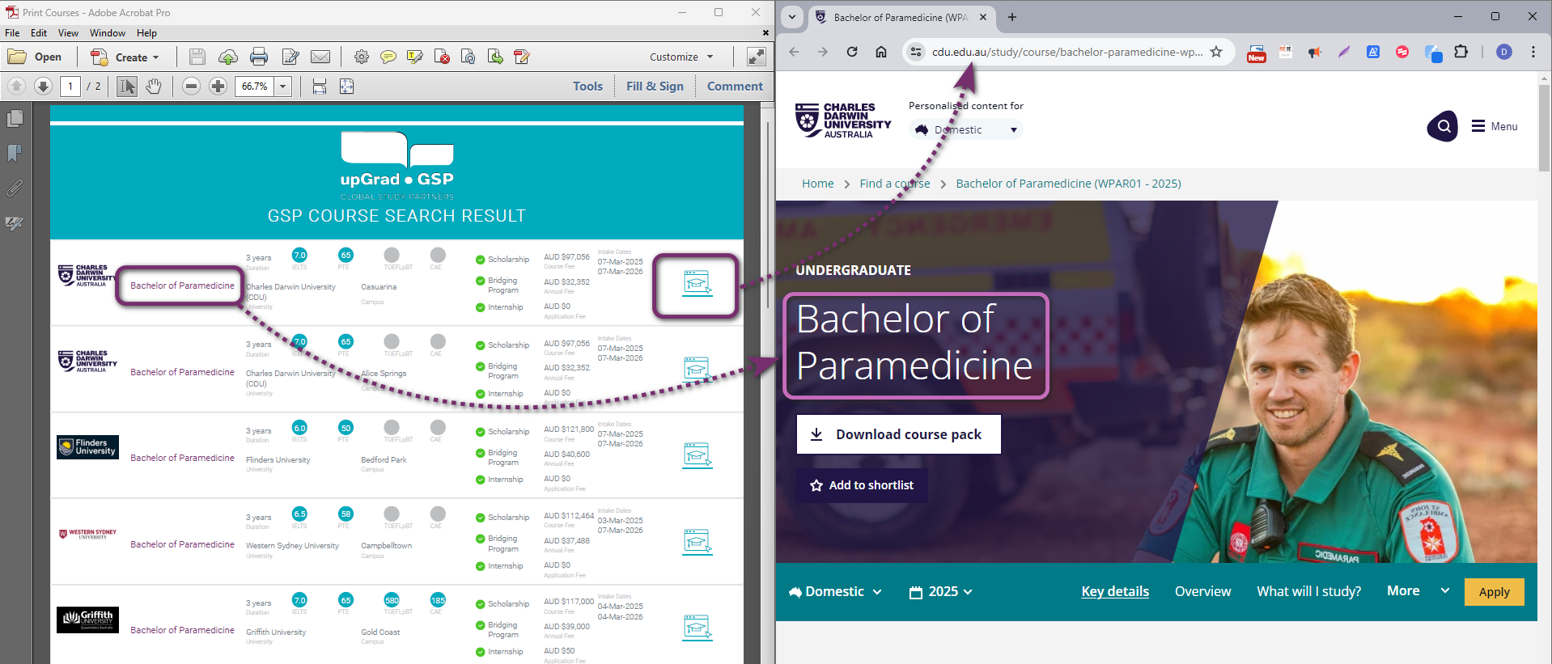
Task: Toggle Add to shortlist star
Action: tap(862, 485)
